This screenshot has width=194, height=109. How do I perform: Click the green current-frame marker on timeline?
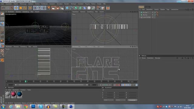[25, 81]
